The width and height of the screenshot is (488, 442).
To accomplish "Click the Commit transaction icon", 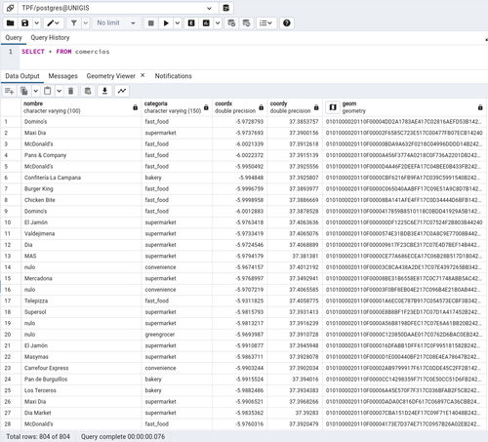I will pyautogui.click(x=231, y=23).
